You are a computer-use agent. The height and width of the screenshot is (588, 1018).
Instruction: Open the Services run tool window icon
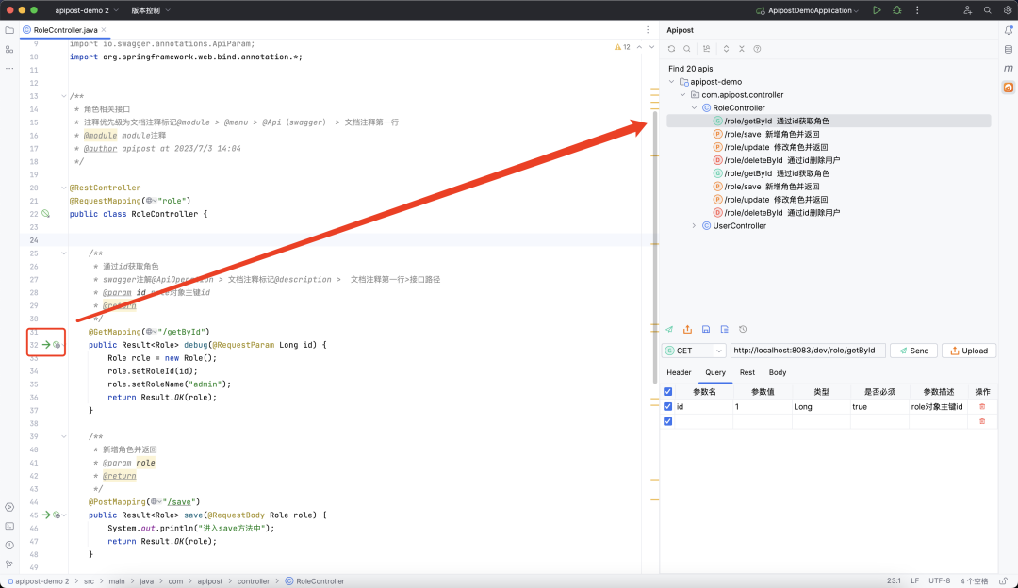coord(9,508)
